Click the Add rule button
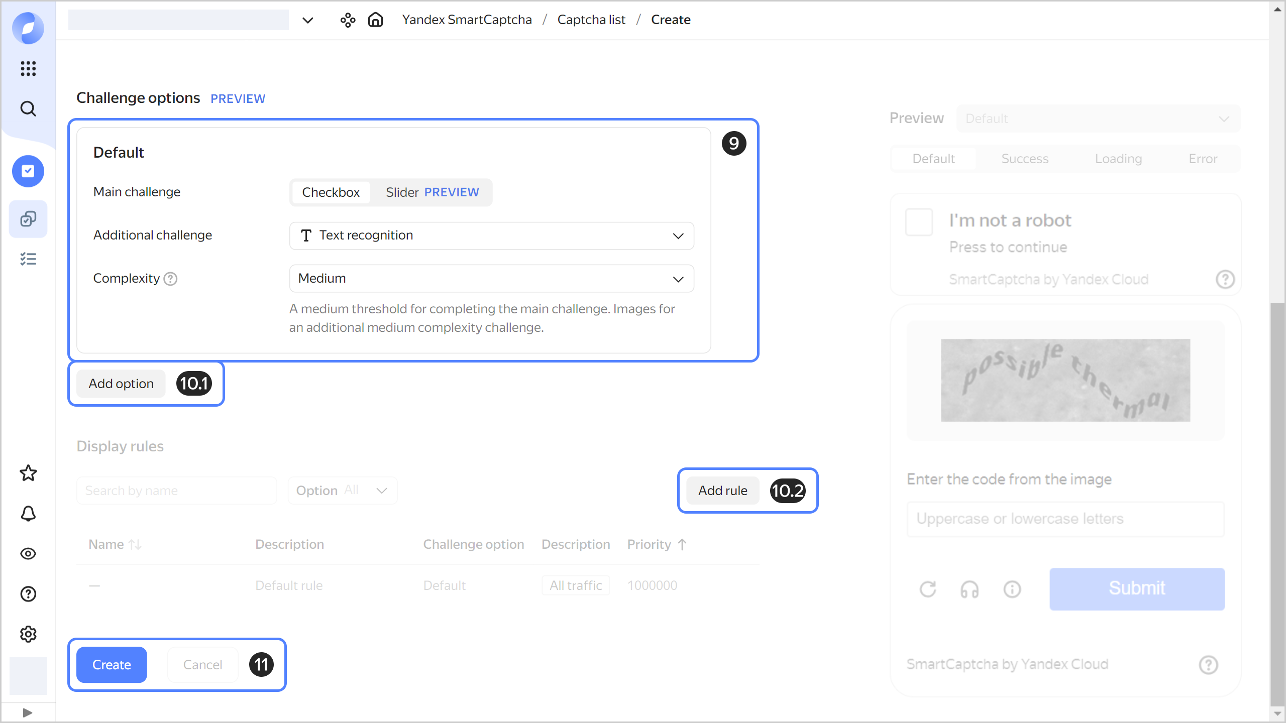This screenshot has height=723, width=1286. pos(722,491)
